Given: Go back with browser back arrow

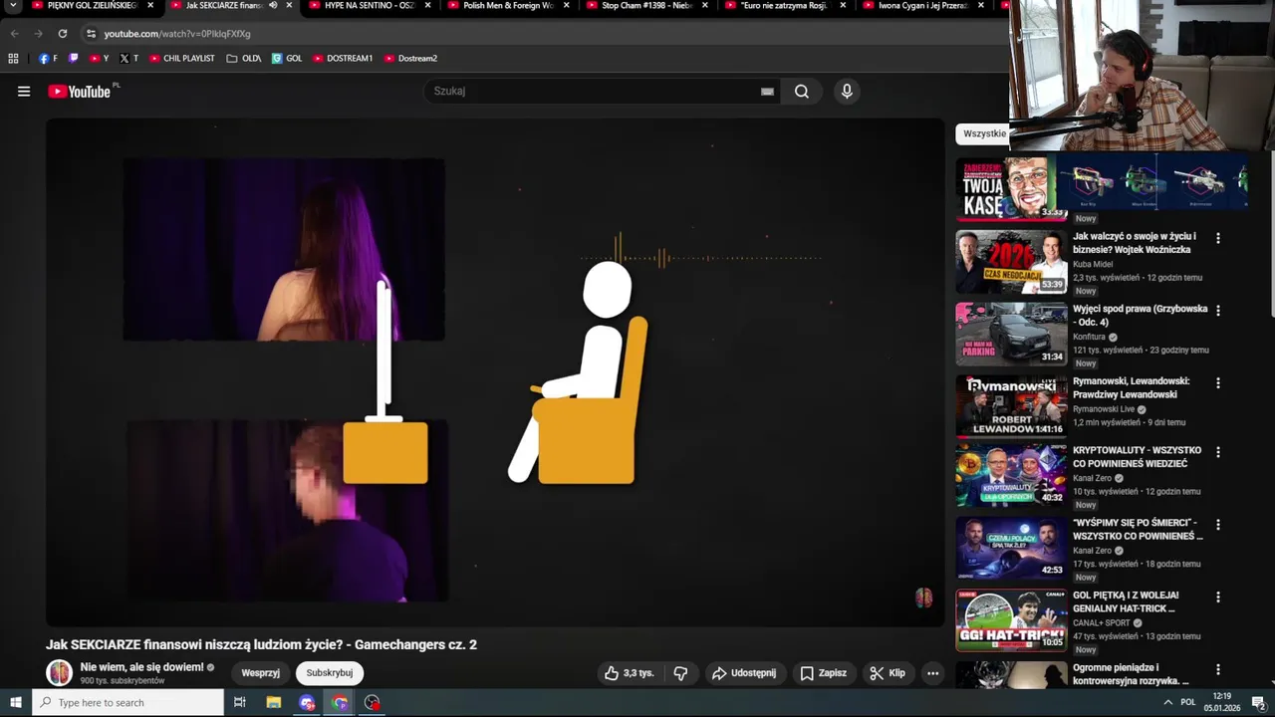Looking at the screenshot, I should (14, 34).
